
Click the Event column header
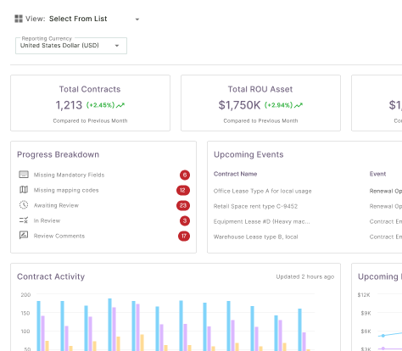tap(377, 174)
